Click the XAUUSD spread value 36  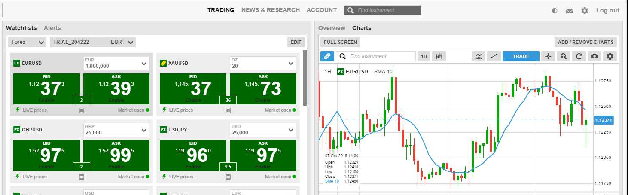228,100
